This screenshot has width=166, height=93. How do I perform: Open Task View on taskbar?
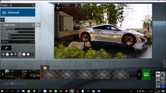tap(12, 91)
